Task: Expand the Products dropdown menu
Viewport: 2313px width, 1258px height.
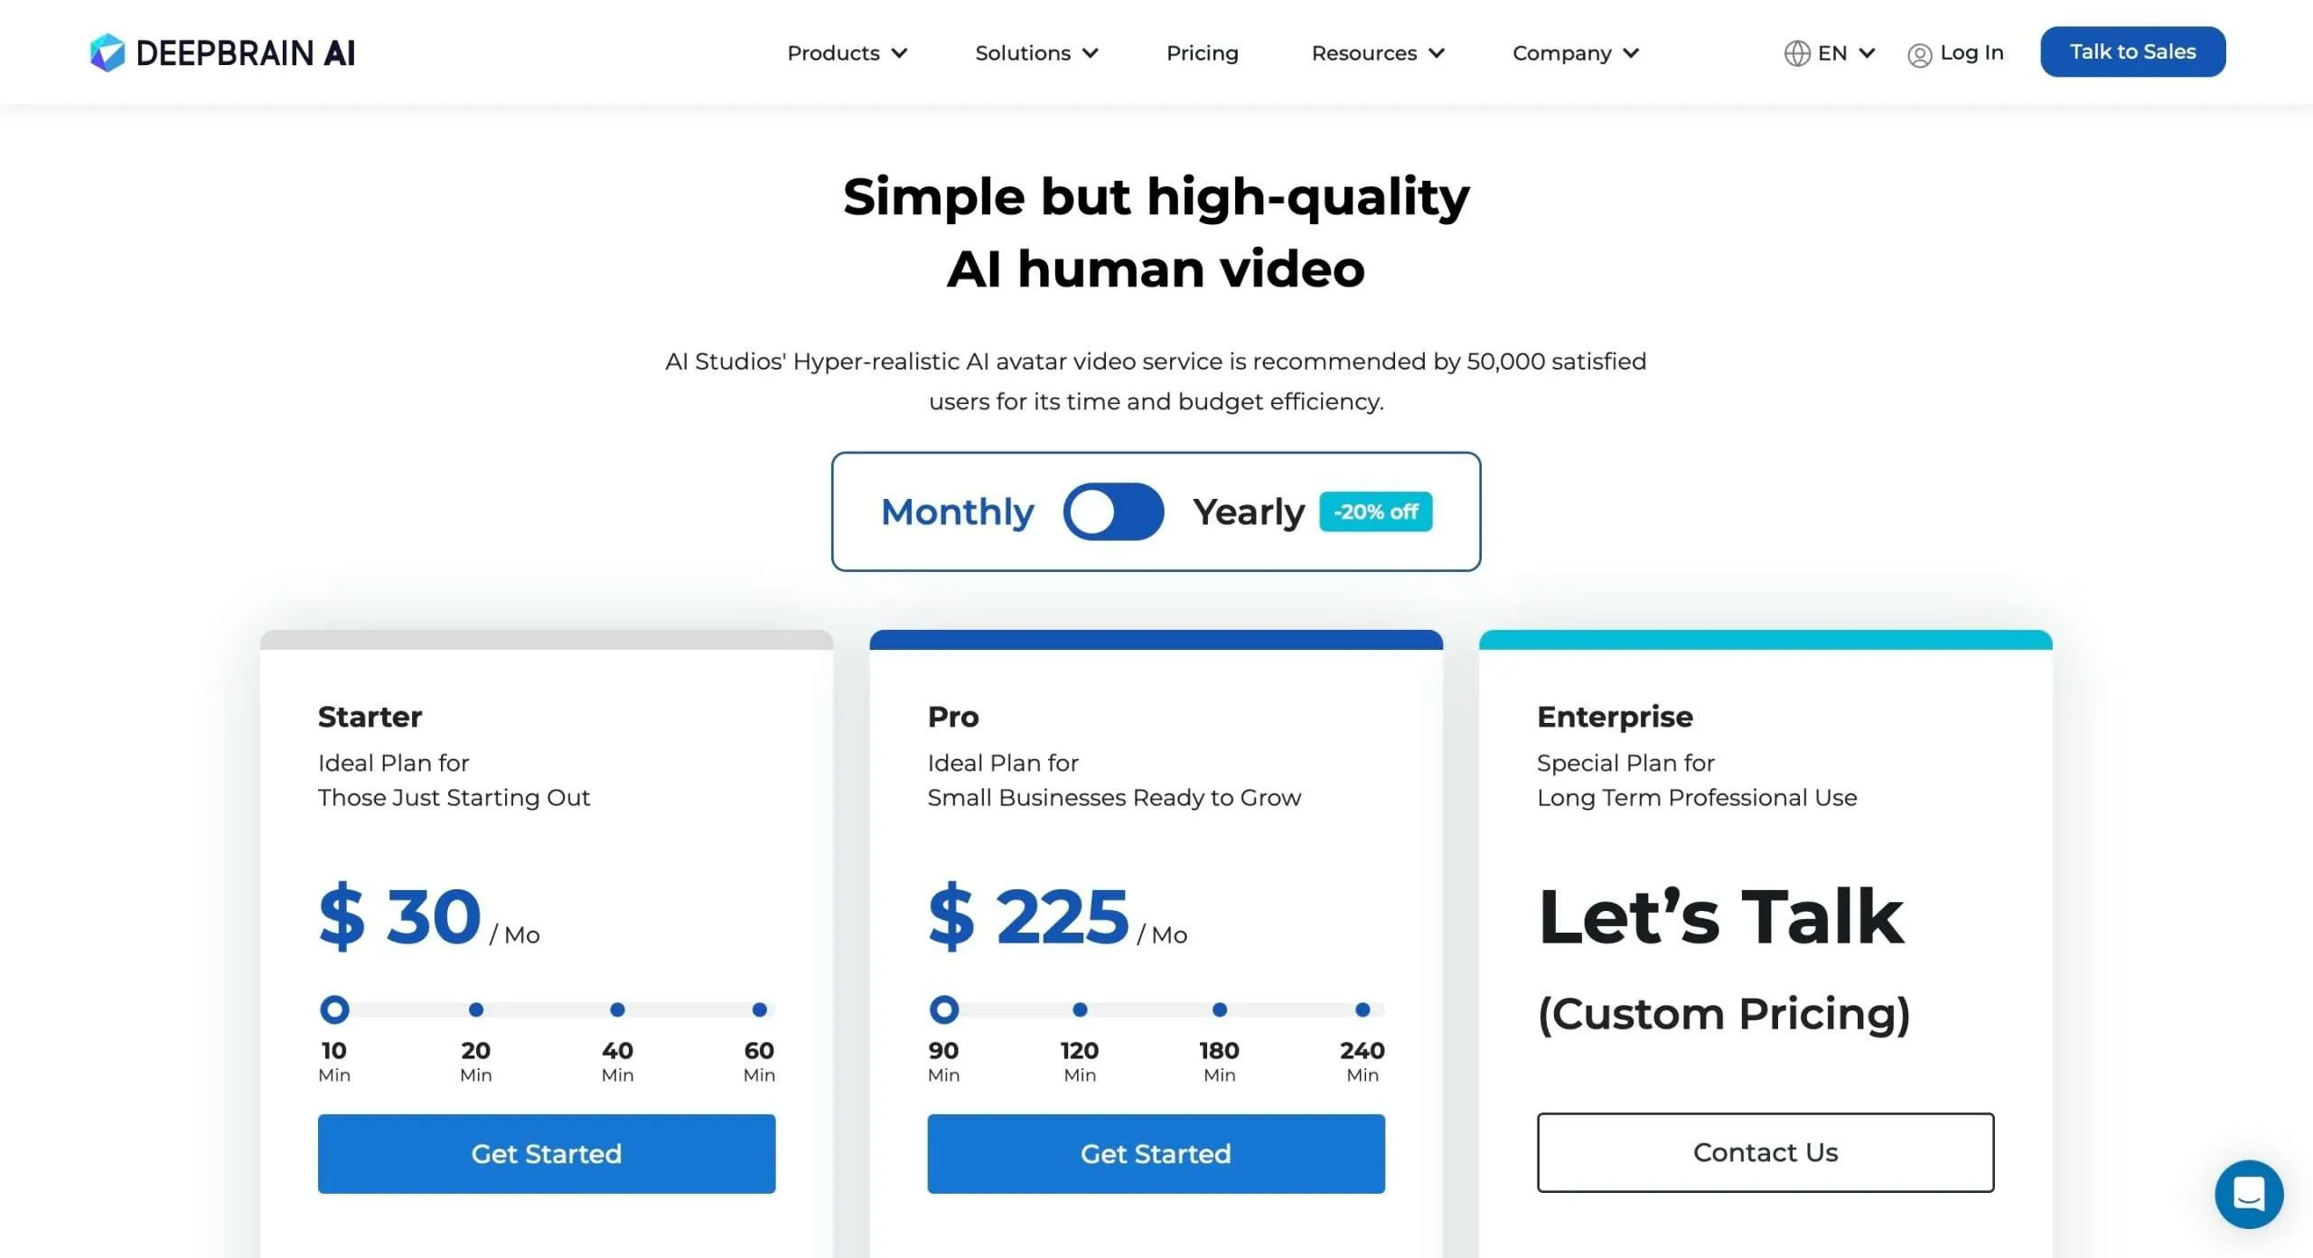Action: [x=847, y=53]
